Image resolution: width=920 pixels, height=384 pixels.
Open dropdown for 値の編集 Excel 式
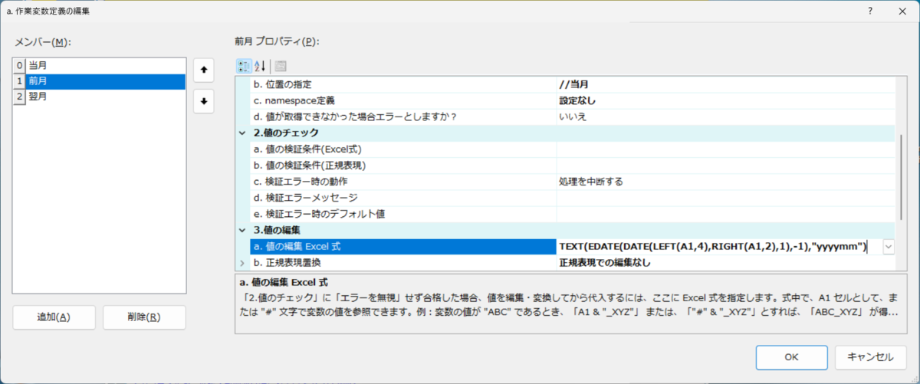pos(889,246)
